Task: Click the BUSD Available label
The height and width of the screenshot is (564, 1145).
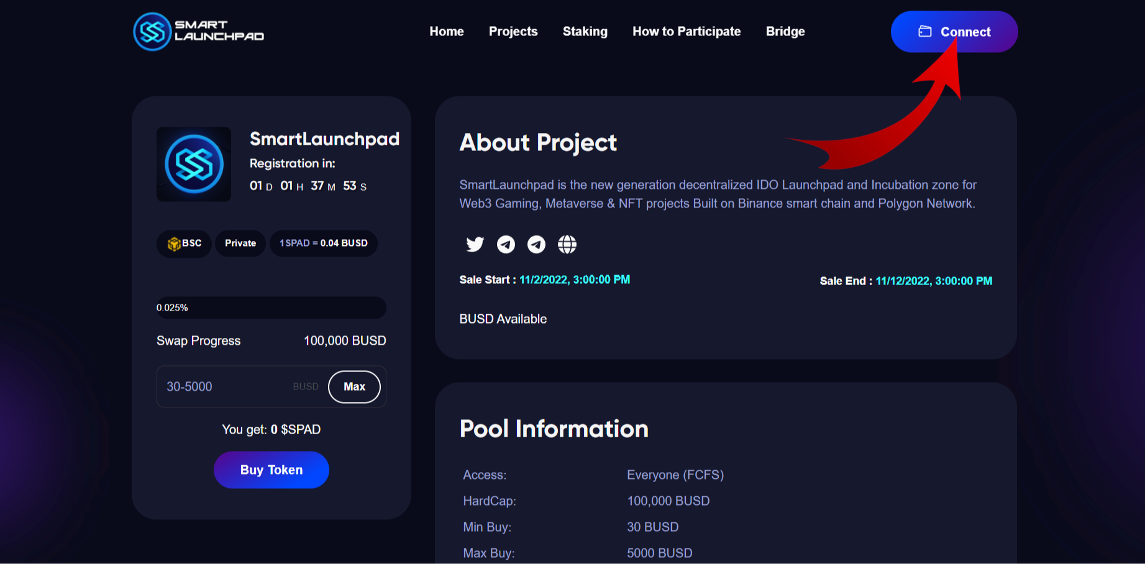Action: [x=503, y=319]
